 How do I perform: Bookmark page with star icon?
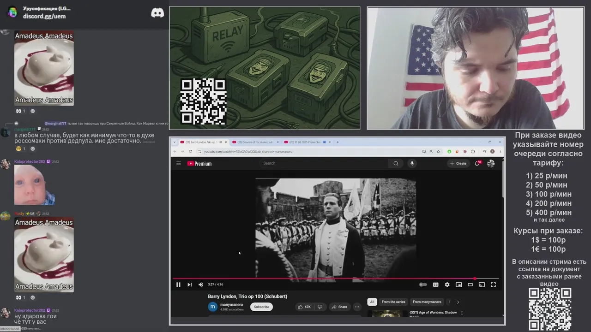pyautogui.click(x=438, y=151)
